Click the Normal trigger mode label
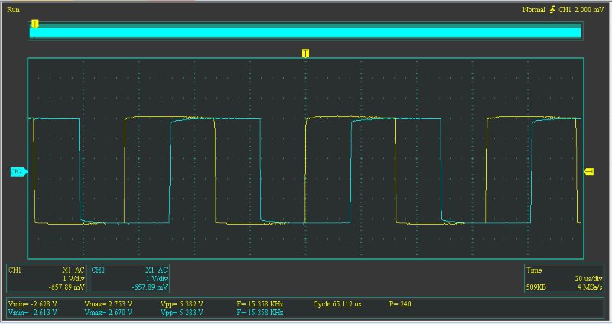Image resolution: width=612 pixels, height=324 pixels. pyautogui.click(x=533, y=10)
